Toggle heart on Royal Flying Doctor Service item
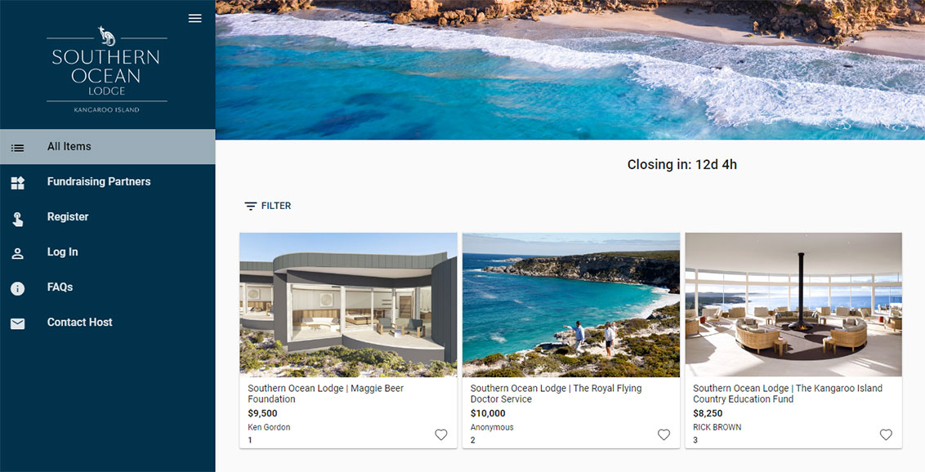925x472 pixels. click(664, 435)
